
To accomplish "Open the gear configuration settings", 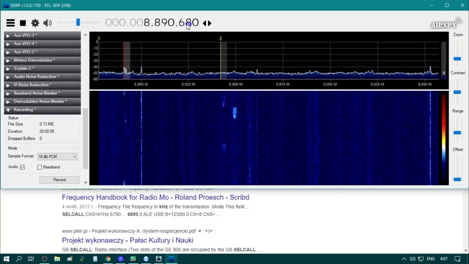I will [x=35, y=23].
